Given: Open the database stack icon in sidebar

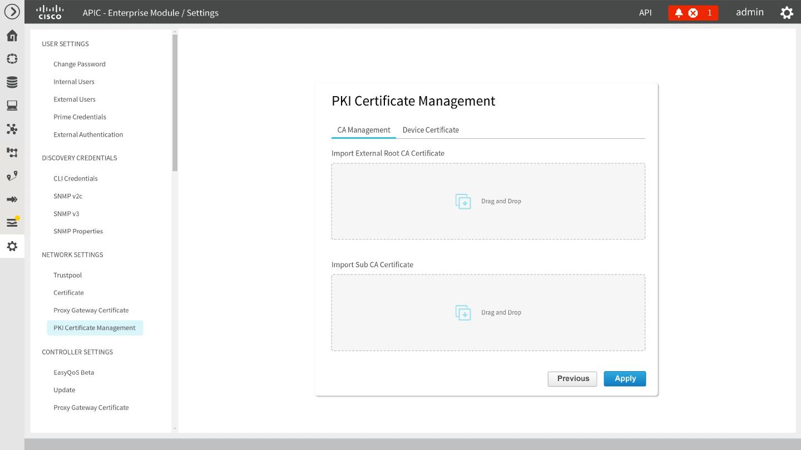Looking at the screenshot, I should click(12, 82).
